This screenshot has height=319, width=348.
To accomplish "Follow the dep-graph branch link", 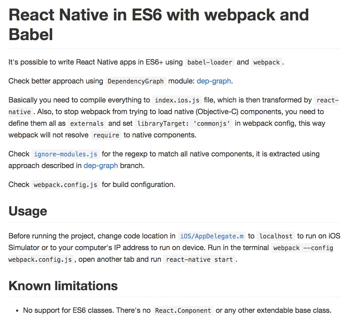I will (101, 166).
